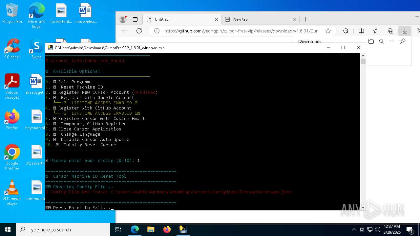
Task: Open the Recycle Bin desktop icon
Action: point(12,14)
